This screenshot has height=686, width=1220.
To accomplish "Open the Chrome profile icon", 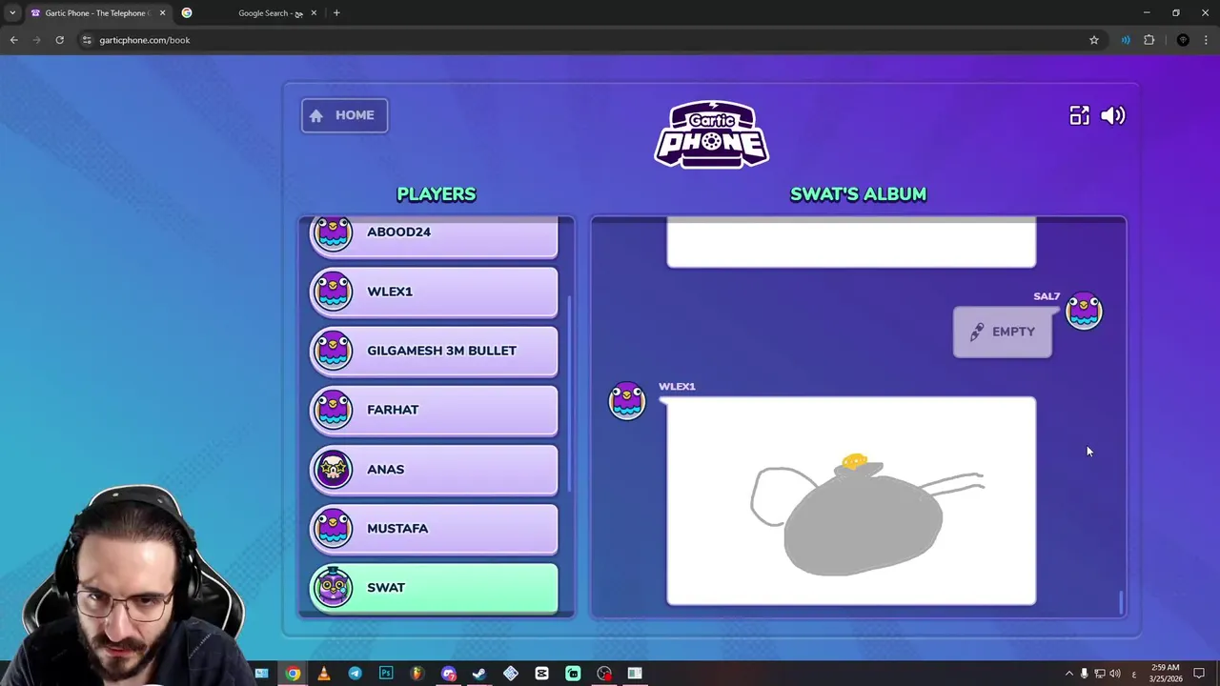I will pos(1183,40).
